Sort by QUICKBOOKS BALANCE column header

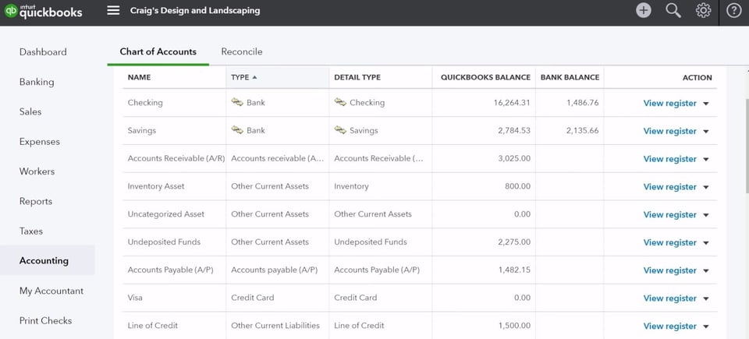coord(485,77)
